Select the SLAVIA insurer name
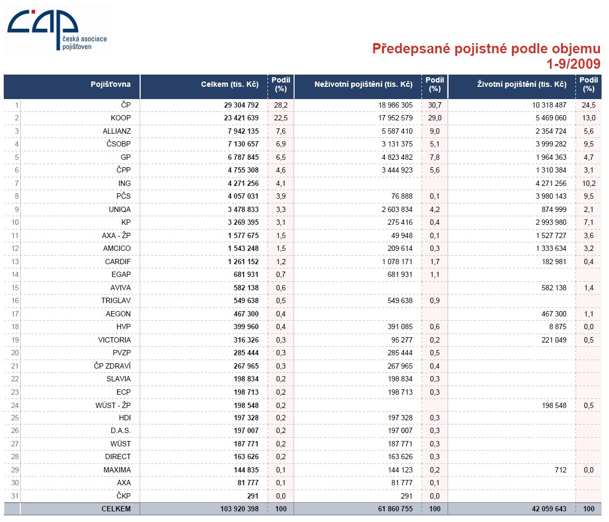This screenshot has height=522, width=609. (x=118, y=379)
